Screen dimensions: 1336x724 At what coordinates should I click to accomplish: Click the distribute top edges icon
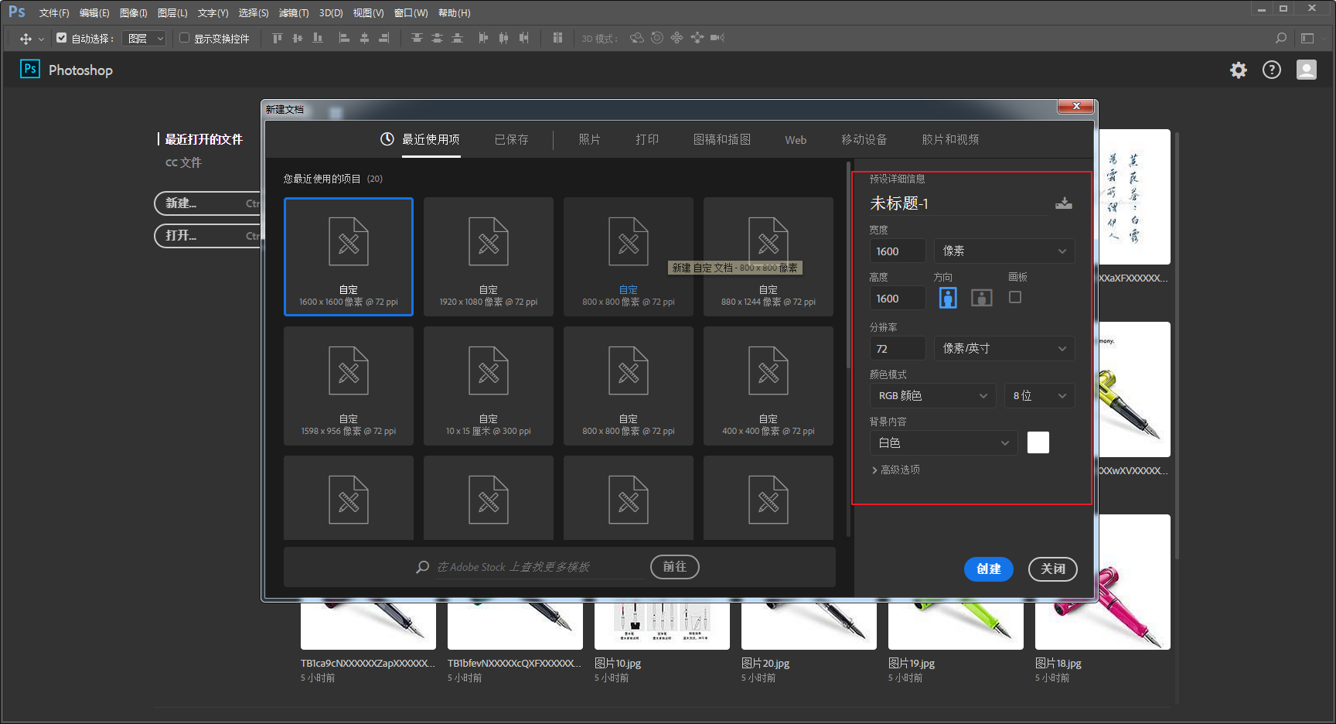pos(417,38)
